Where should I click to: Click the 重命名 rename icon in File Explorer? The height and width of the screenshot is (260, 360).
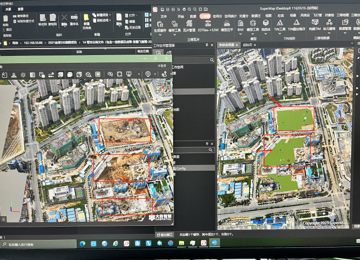[x=74, y=18]
